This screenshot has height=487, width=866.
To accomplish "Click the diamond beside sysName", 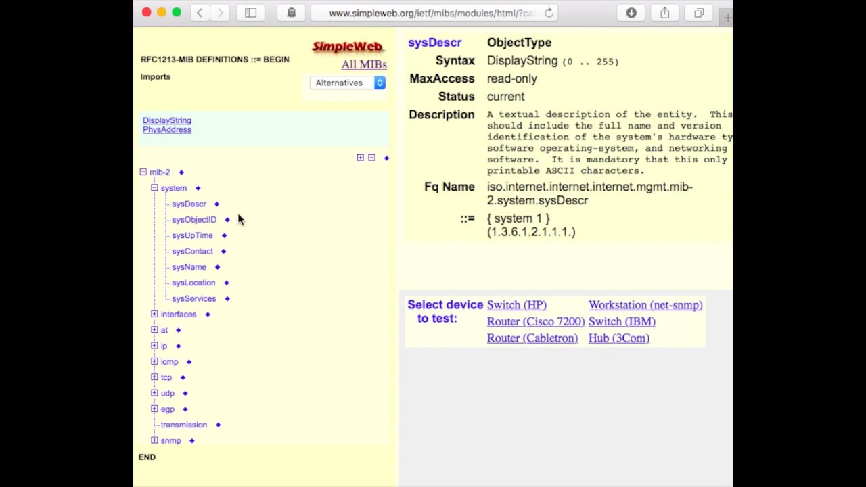I will (217, 267).
